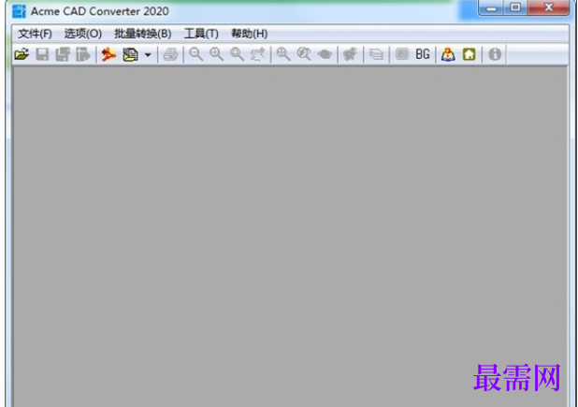578x407 pixels.
Task: Click the magnifier with slash icon
Action: (x=304, y=54)
